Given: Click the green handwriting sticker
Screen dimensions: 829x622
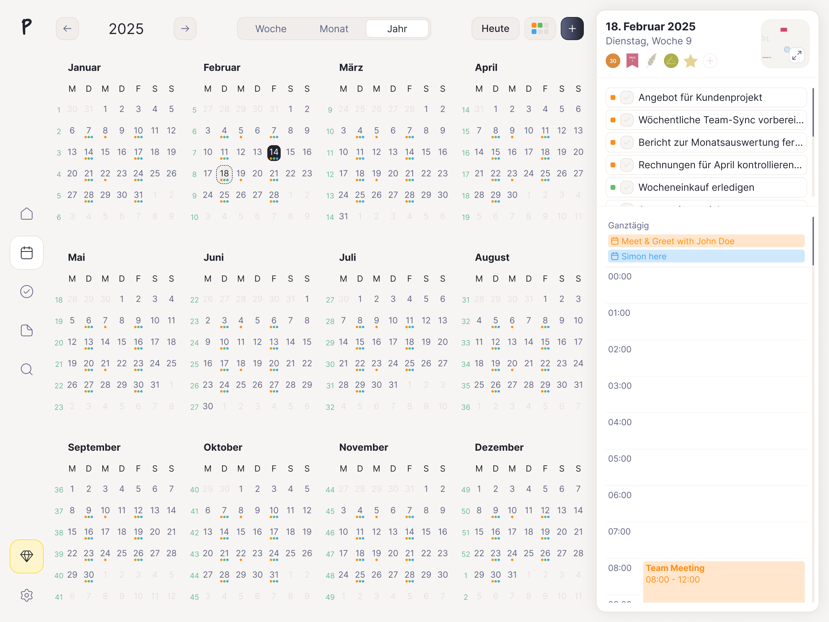Looking at the screenshot, I should click(671, 61).
